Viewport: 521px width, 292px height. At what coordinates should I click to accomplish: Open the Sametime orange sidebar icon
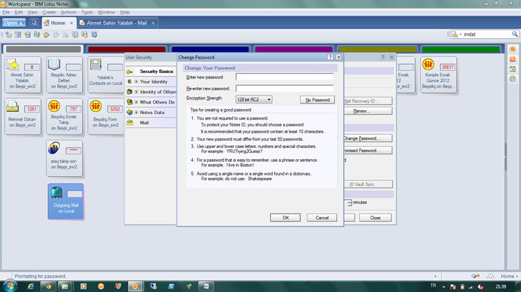pos(513,49)
